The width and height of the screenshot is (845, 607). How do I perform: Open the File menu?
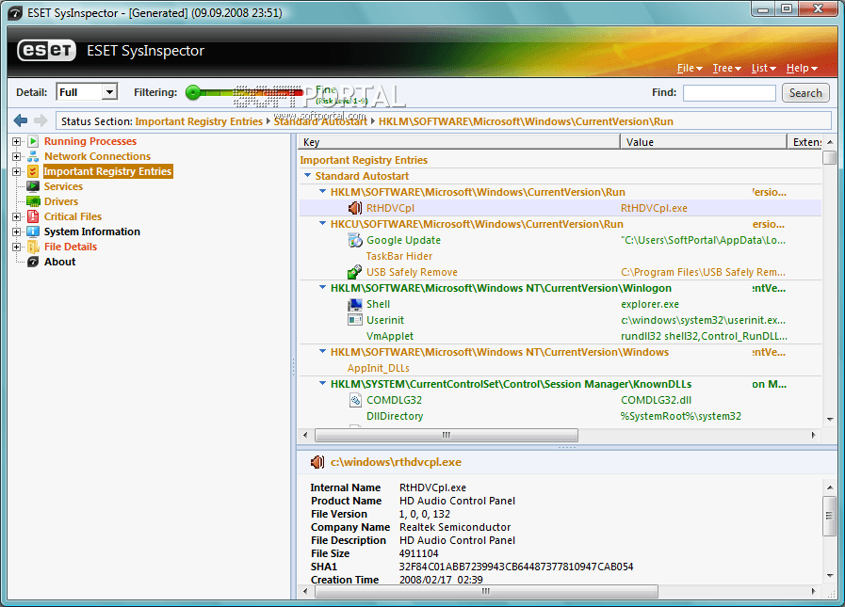(x=690, y=68)
